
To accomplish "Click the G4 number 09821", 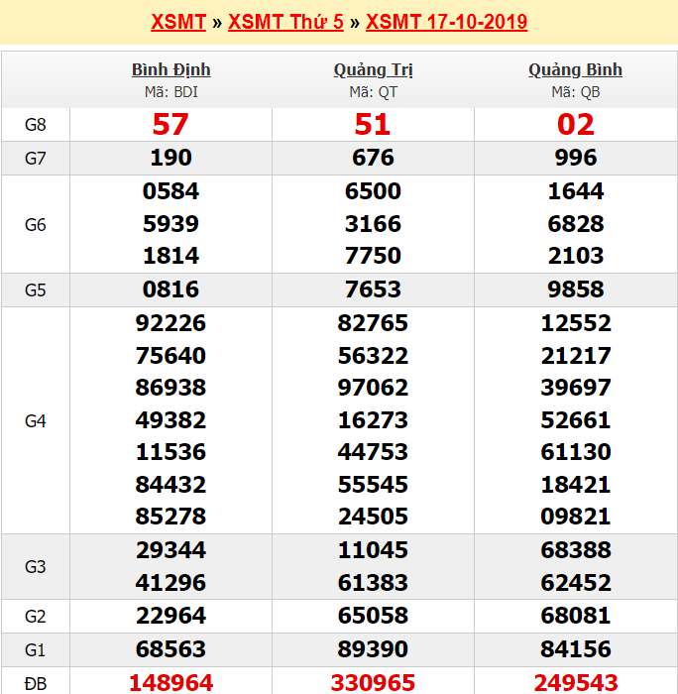I will (x=575, y=517).
